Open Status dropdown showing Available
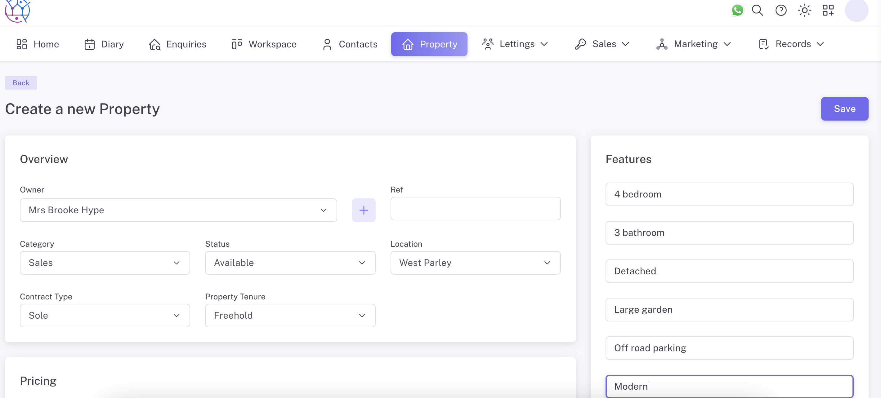This screenshot has height=398, width=881. coord(290,263)
